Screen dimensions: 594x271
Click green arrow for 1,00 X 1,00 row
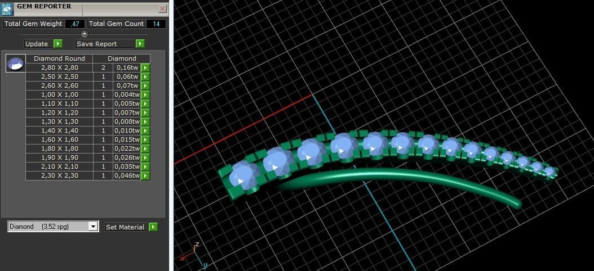(x=145, y=94)
